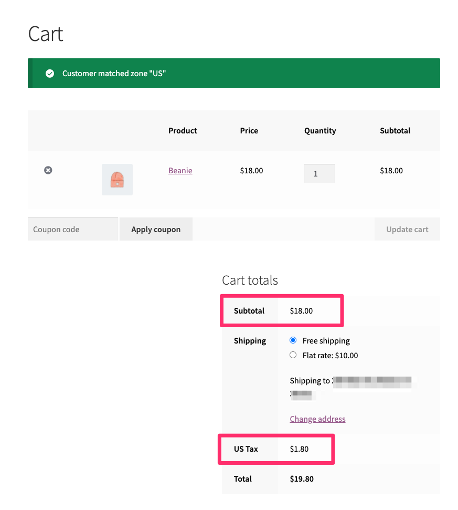
Task: Click the Change address link
Action: [317, 419]
